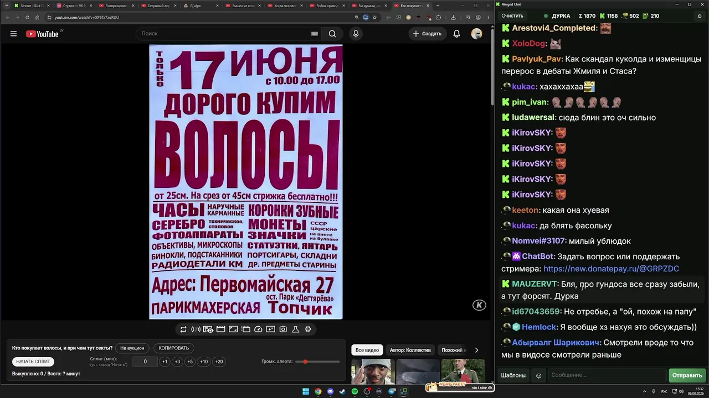Screen dimensions: 709x398
Task: Switch to the Возвращение tab
Action: 116,6
